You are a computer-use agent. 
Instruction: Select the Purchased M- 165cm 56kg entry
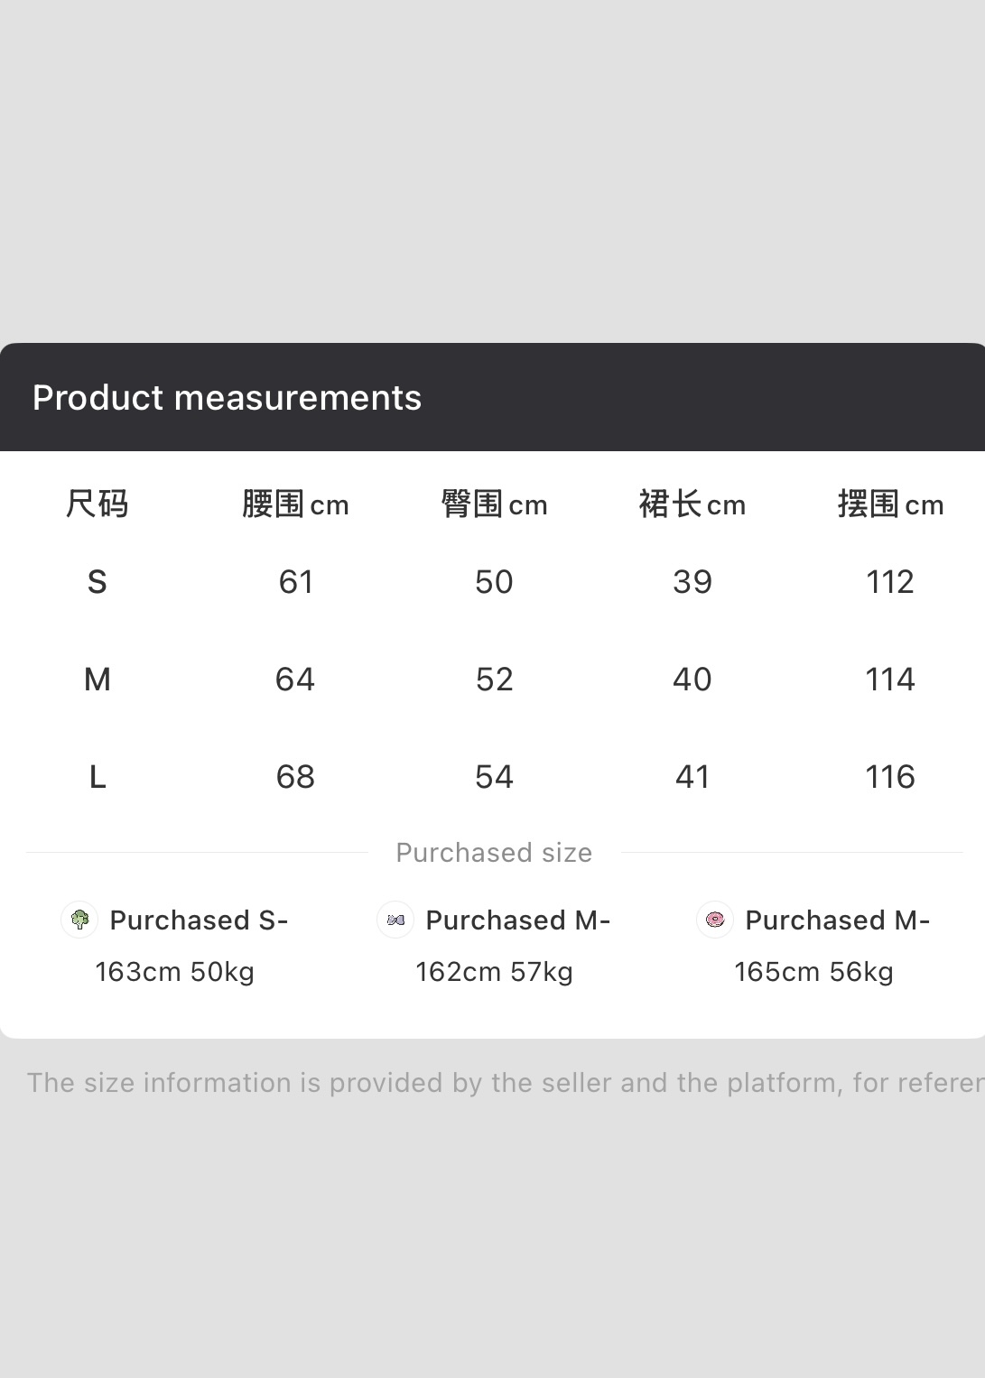813,945
